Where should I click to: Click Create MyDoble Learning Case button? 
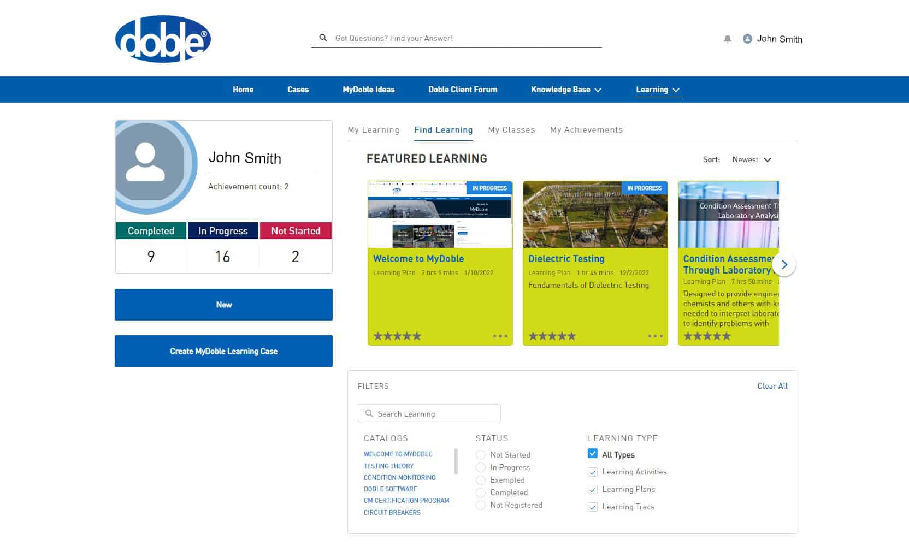tap(223, 351)
